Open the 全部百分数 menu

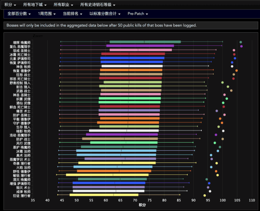(x=19, y=13)
